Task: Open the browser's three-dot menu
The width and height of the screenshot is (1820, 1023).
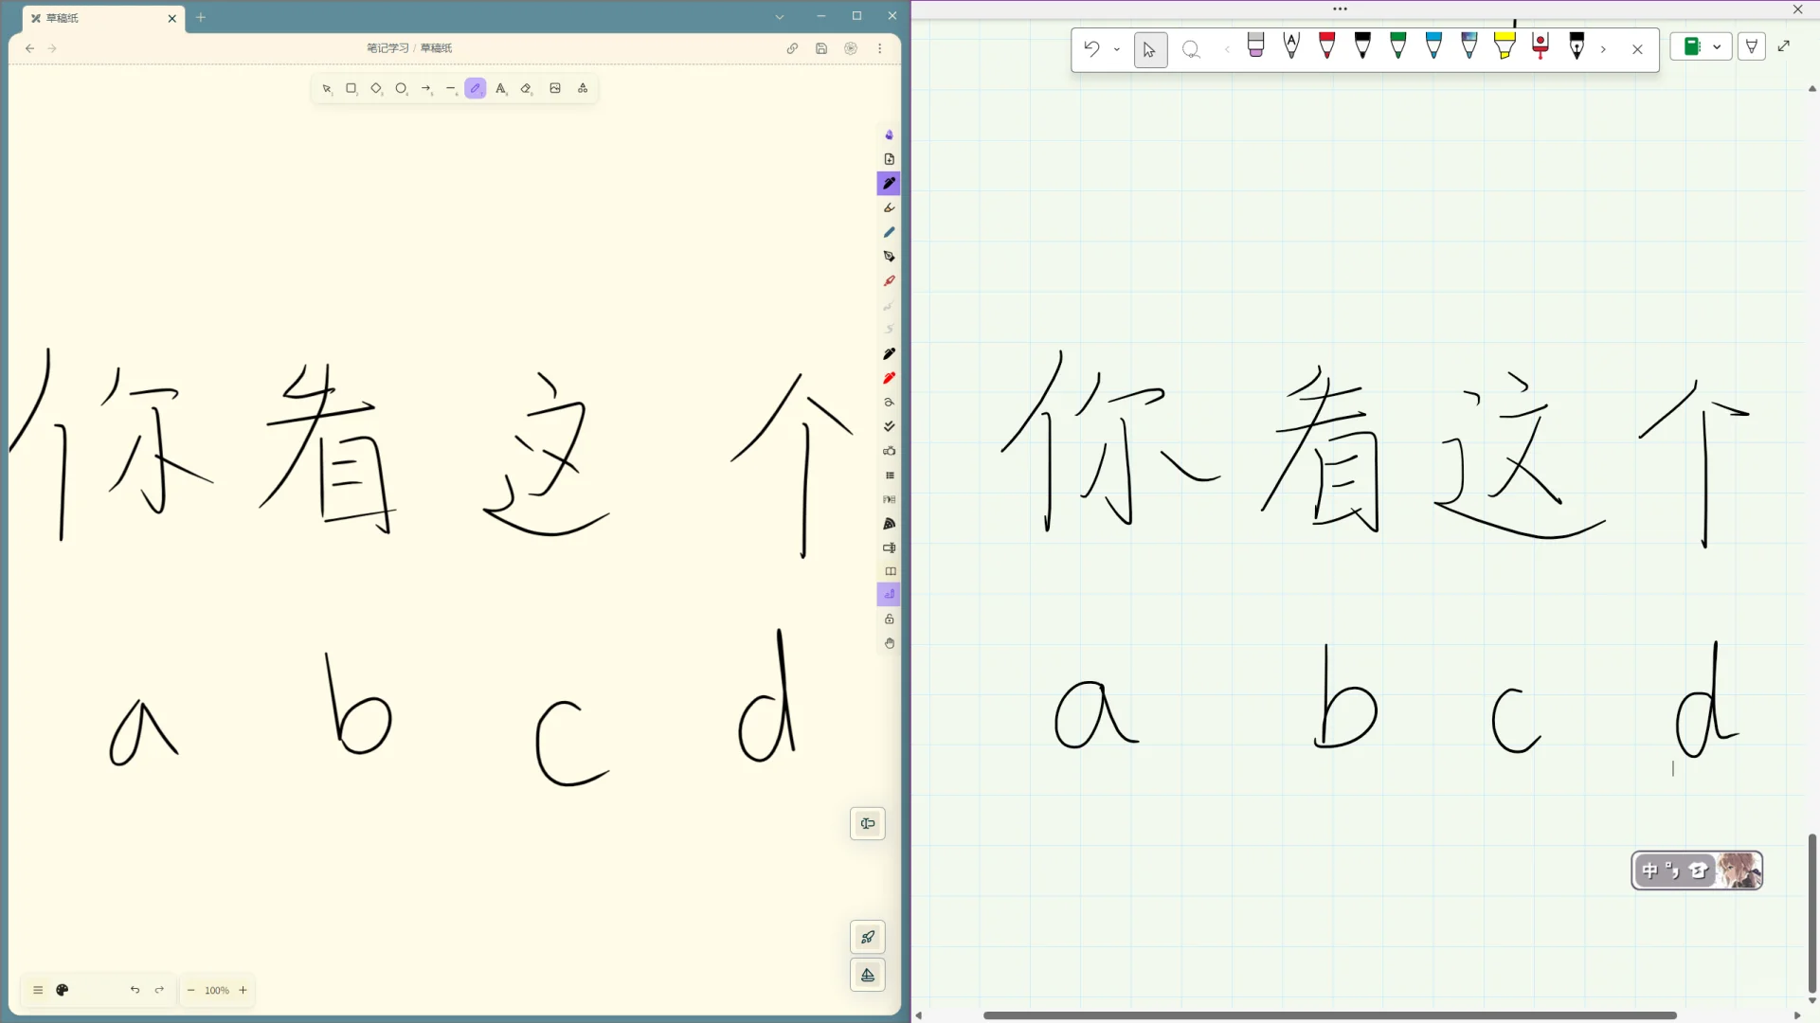Action: 879,47
